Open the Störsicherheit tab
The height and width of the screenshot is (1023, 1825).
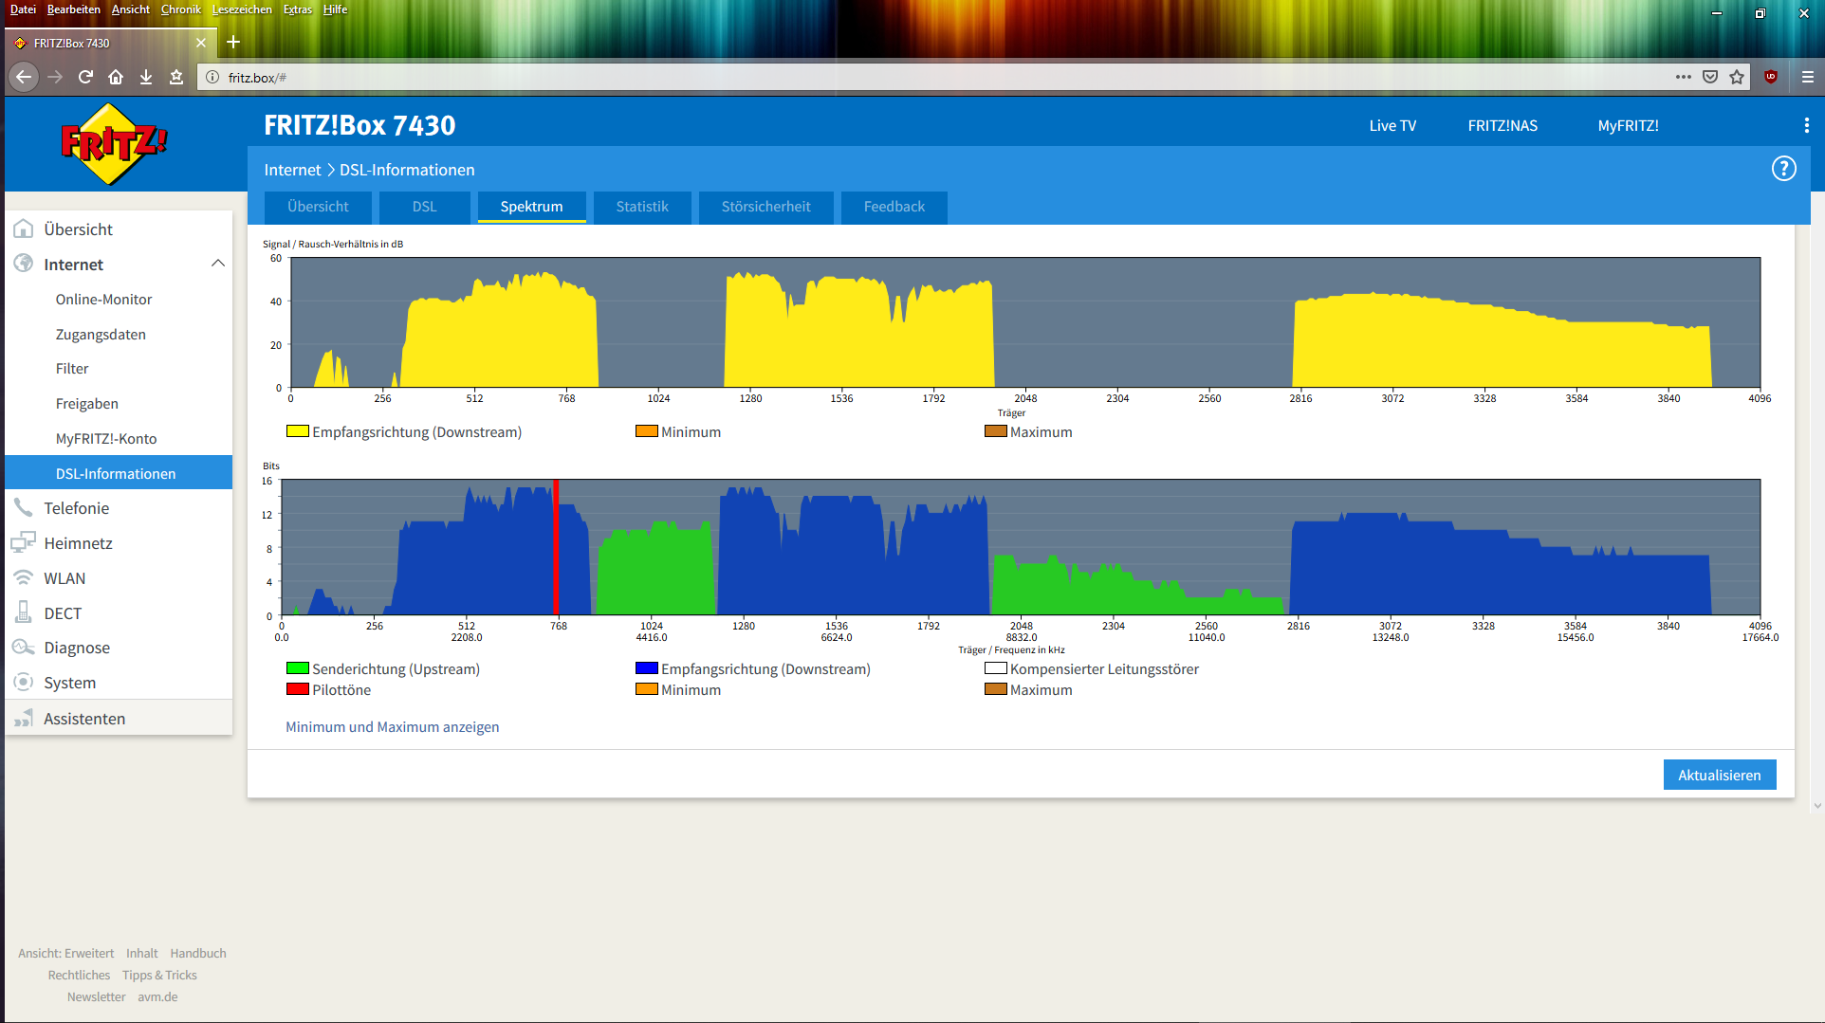[x=765, y=207]
